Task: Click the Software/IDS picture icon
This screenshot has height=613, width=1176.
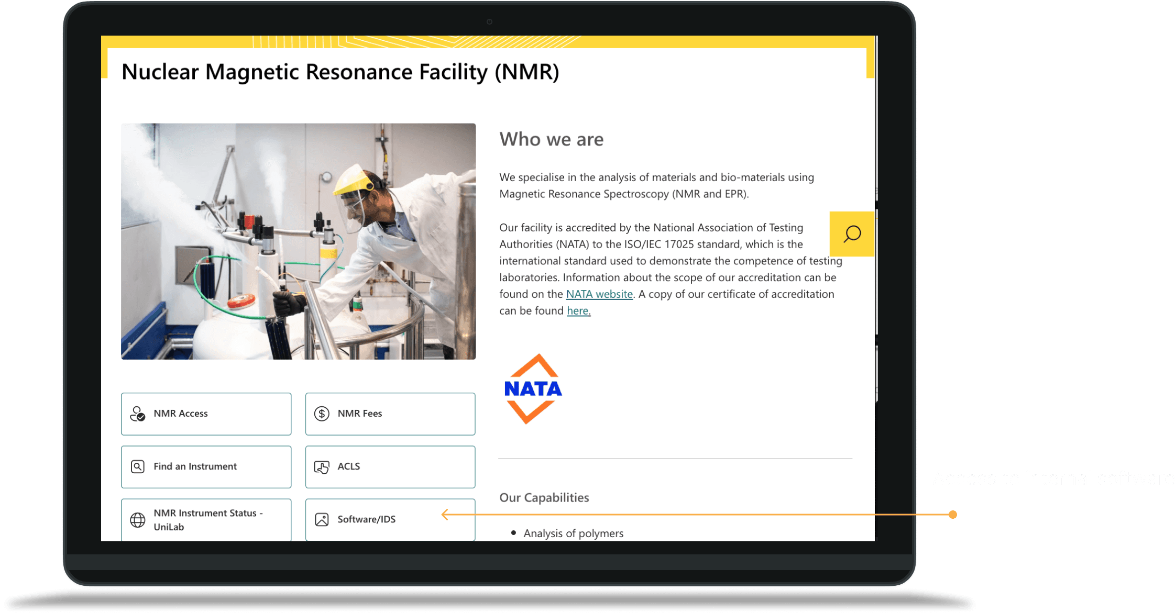Action: coord(322,519)
